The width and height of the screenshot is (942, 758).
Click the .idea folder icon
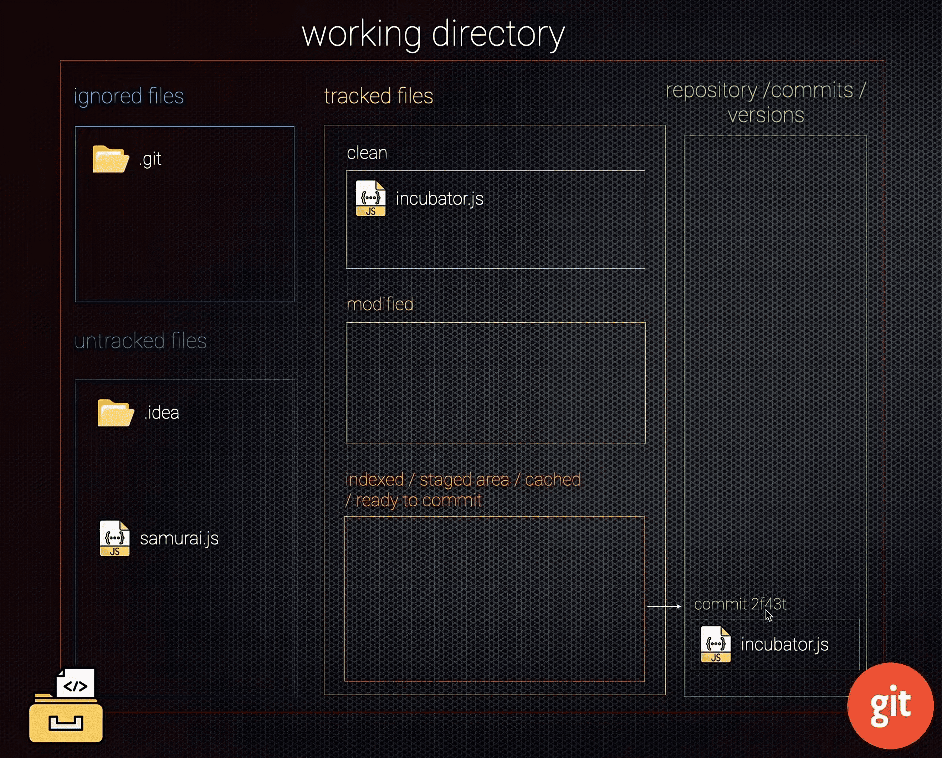[x=116, y=413]
